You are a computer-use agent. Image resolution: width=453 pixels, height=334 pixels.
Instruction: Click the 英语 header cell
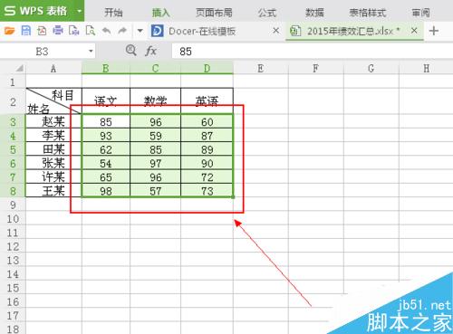(207, 101)
